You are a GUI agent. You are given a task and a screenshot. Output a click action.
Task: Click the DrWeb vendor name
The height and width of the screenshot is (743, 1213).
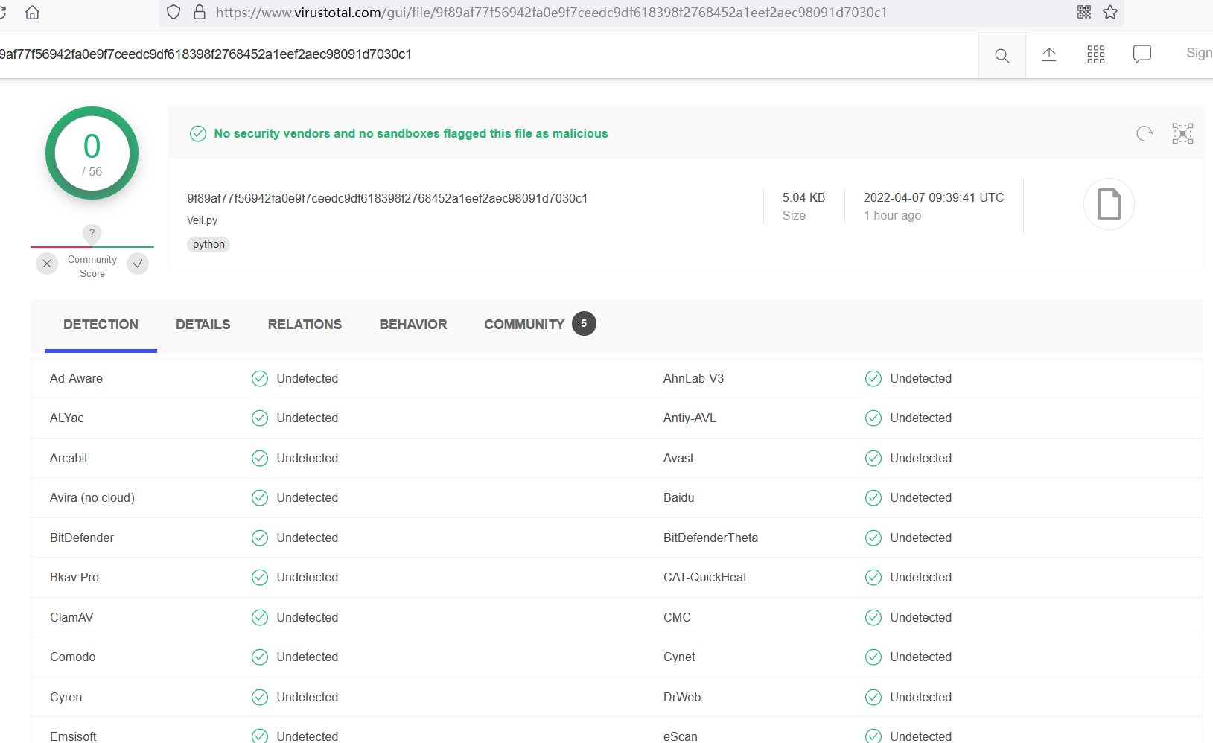coord(682,697)
